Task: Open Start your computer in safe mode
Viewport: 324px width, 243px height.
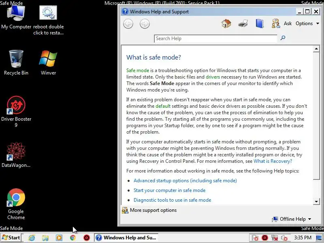Action: click(x=169, y=190)
